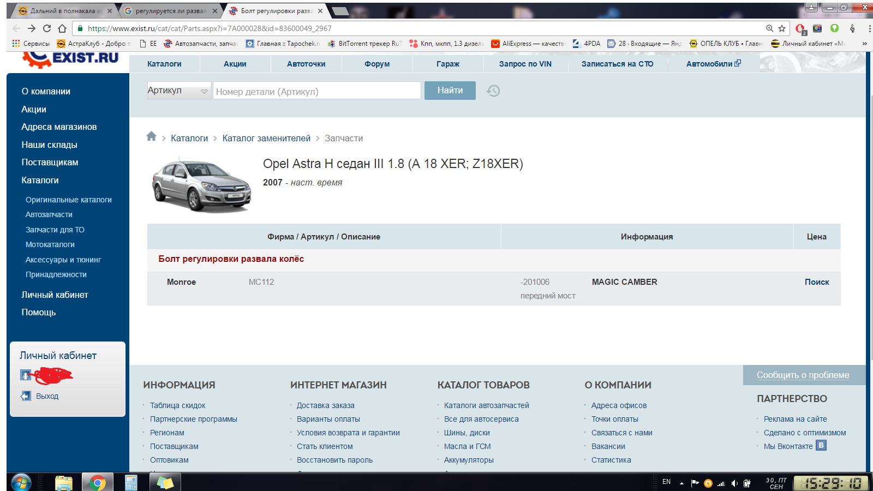Open Доставка заказа footer link

coord(326,405)
